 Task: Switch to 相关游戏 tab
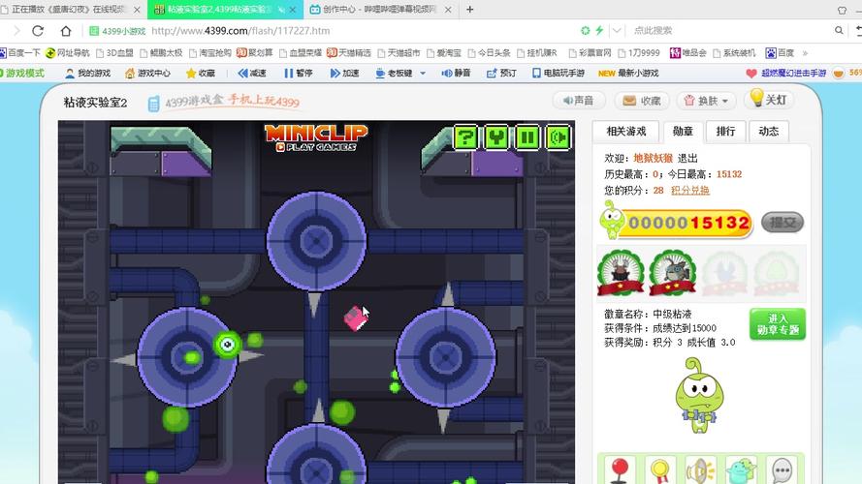pos(626,131)
